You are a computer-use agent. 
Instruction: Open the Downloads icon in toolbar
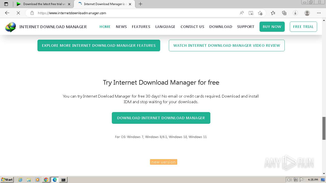[x=295, y=13]
